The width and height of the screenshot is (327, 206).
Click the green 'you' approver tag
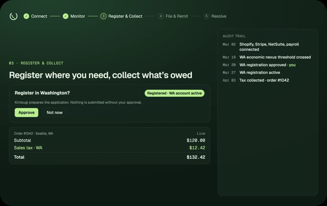pyautogui.click(x=292, y=65)
